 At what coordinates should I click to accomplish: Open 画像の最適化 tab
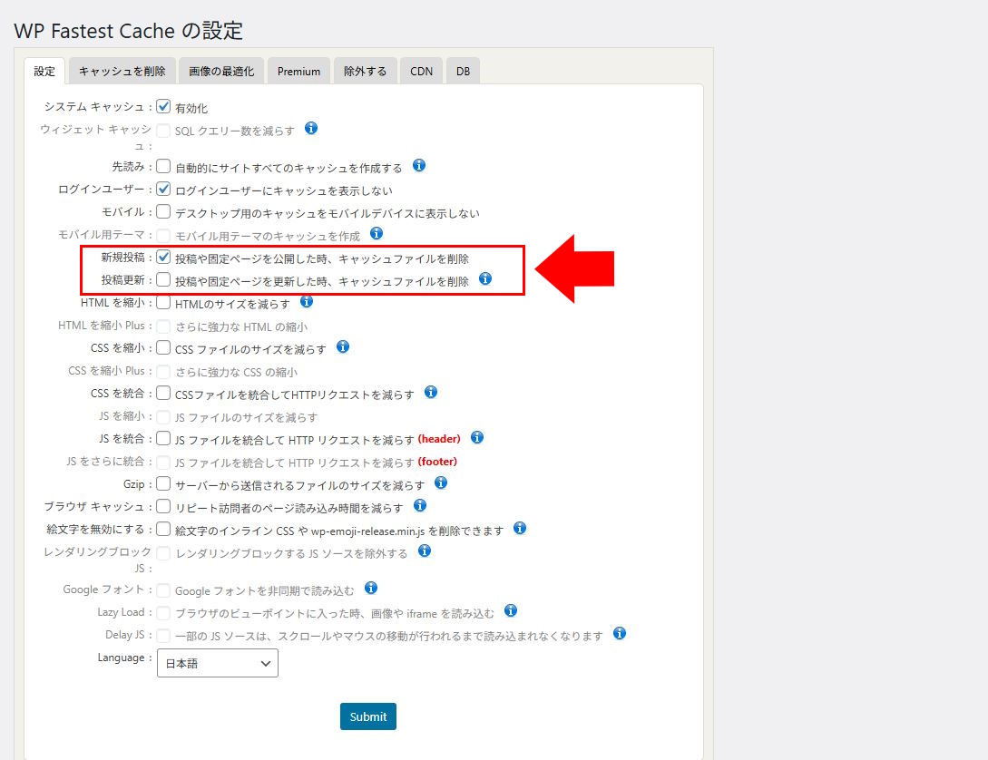[221, 71]
